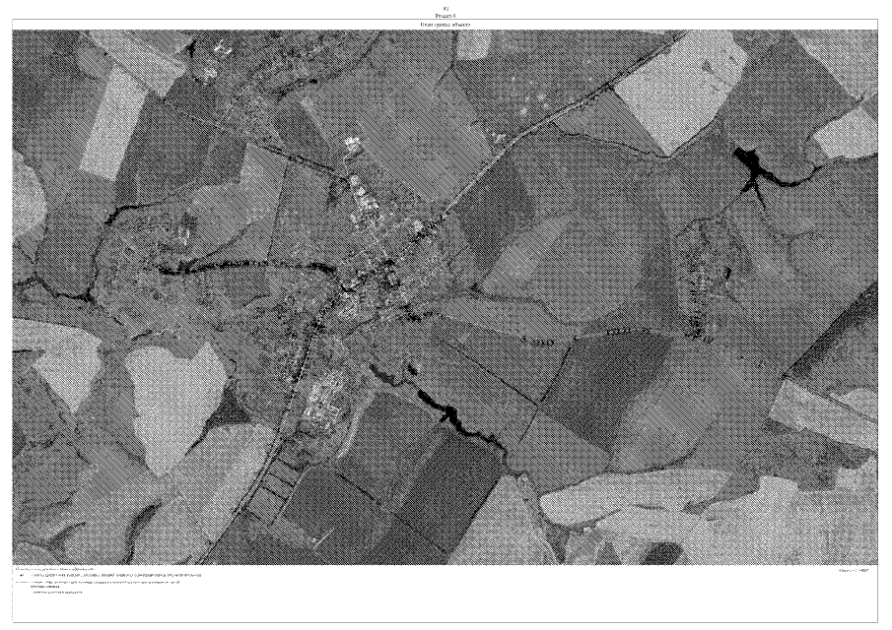This screenshot has width=892, height=630.
Task: Click the forked dark pond at upper right
Action: pos(754,169)
